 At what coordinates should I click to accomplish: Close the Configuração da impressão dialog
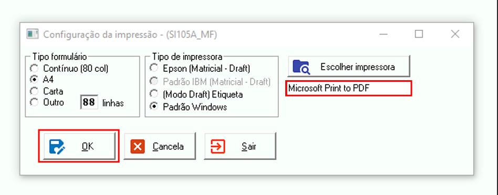[455, 34]
